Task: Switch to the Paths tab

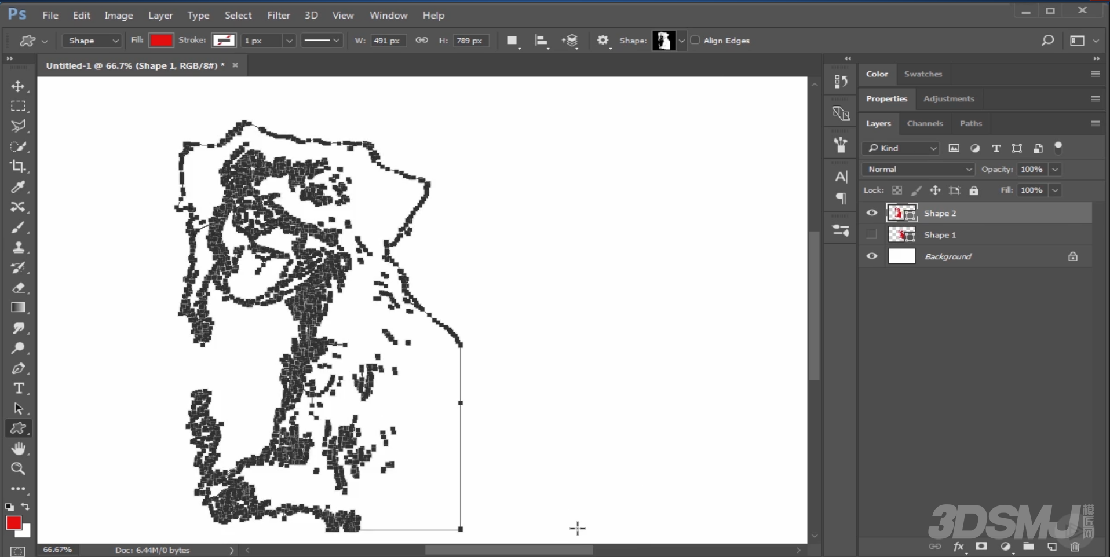Action: point(971,123)
